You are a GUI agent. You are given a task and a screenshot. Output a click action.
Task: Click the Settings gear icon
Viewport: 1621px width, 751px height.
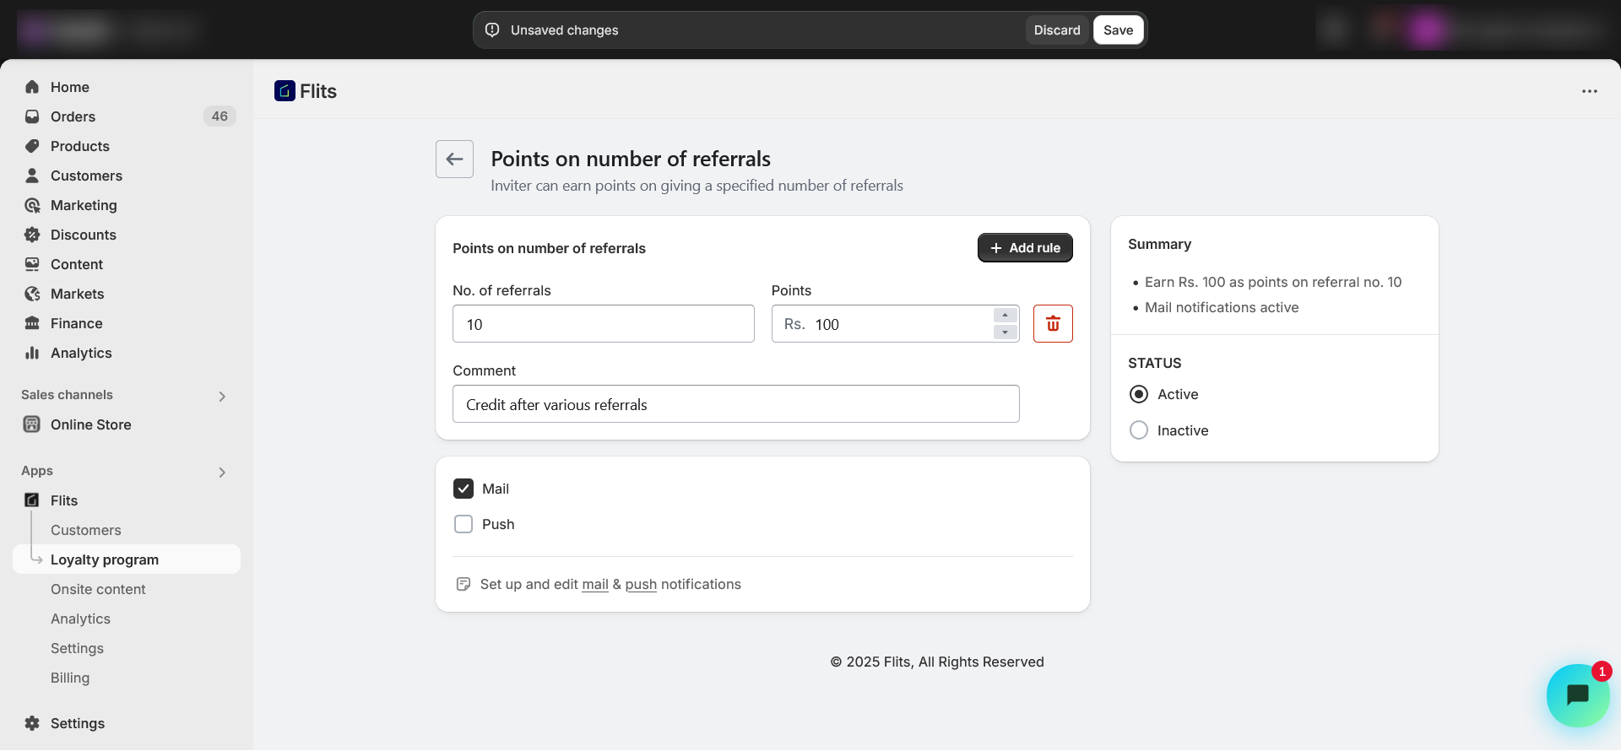pos(32,723)
